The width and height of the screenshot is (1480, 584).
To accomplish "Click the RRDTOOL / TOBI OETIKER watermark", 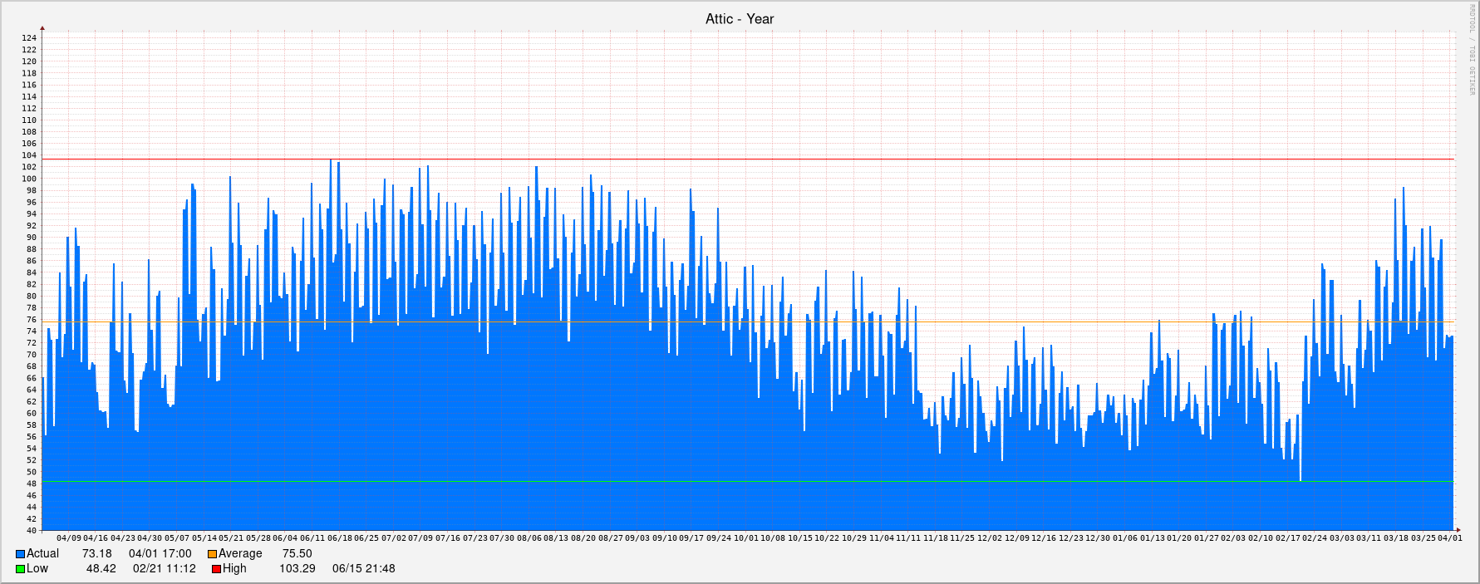I will point(1472,50).
